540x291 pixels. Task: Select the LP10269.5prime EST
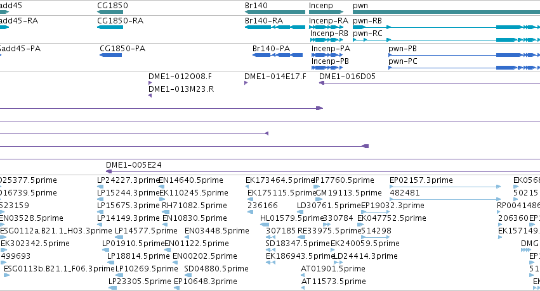pyautogui.click(x=119, y=276)
